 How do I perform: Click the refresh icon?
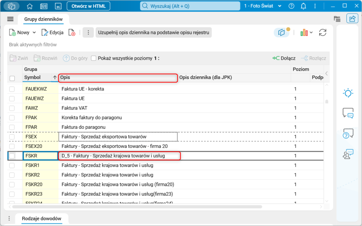pyautogui.click(x=323, y=33)
